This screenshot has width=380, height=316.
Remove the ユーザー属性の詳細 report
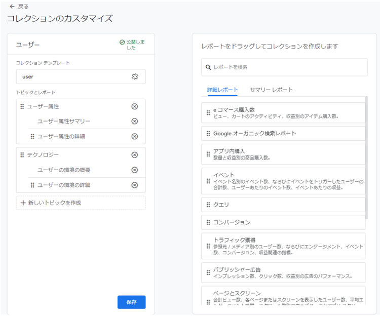pos(134,137)
